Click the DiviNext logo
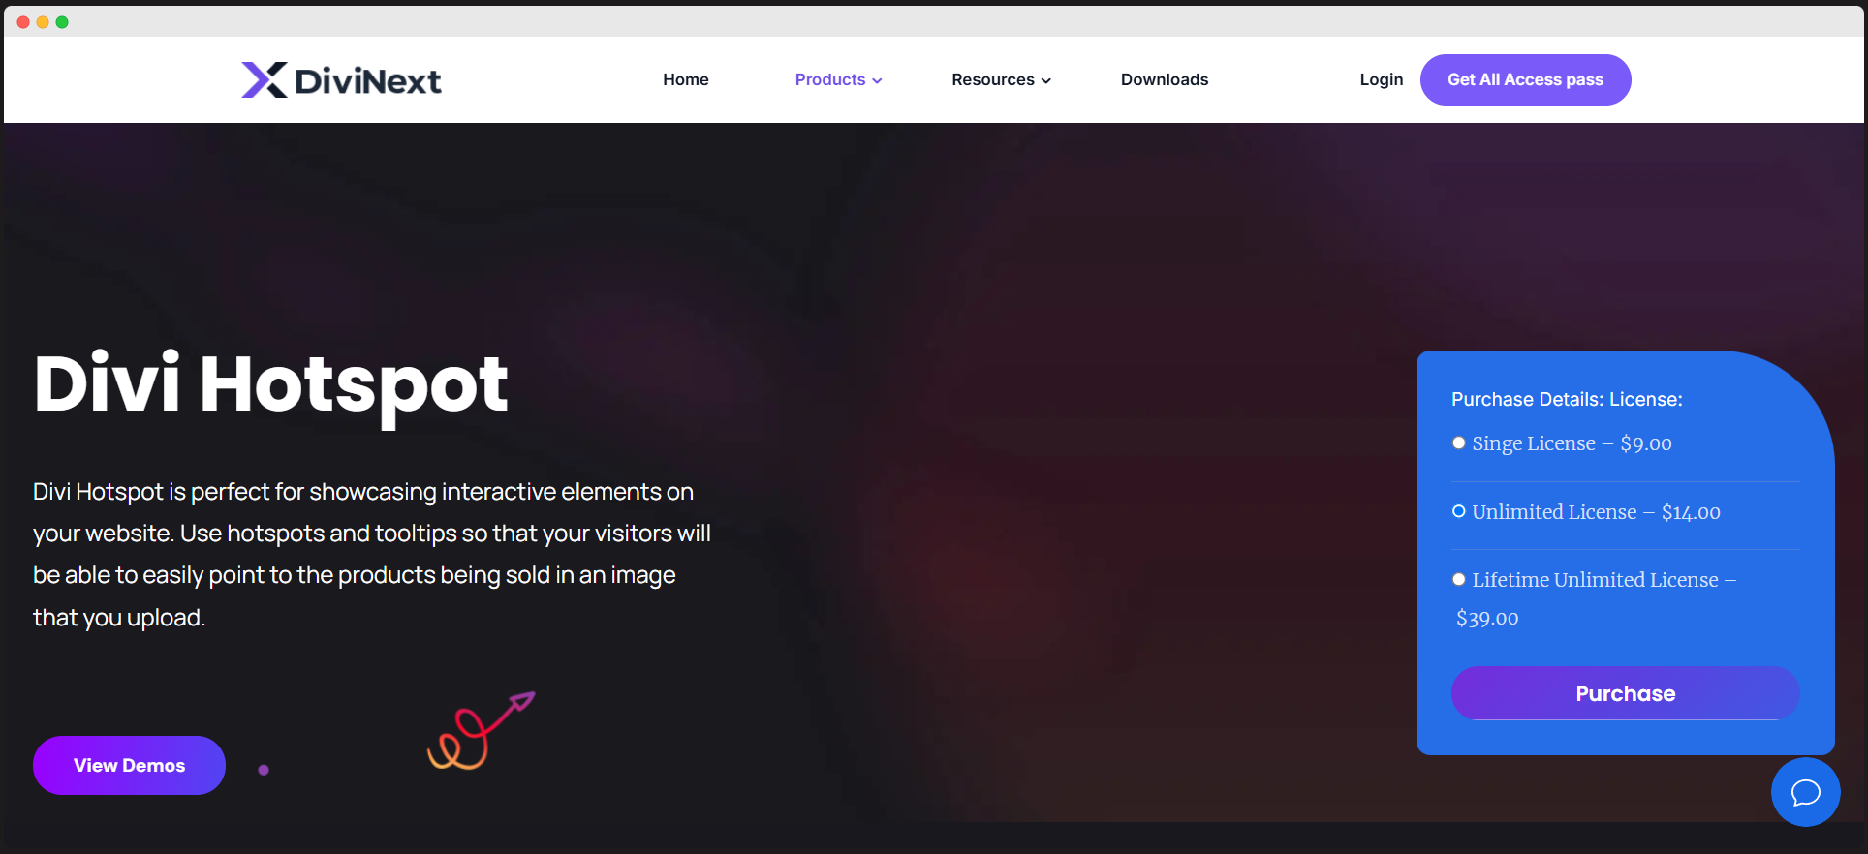The width and height of the screenshot is (1868, 854). 341,80
